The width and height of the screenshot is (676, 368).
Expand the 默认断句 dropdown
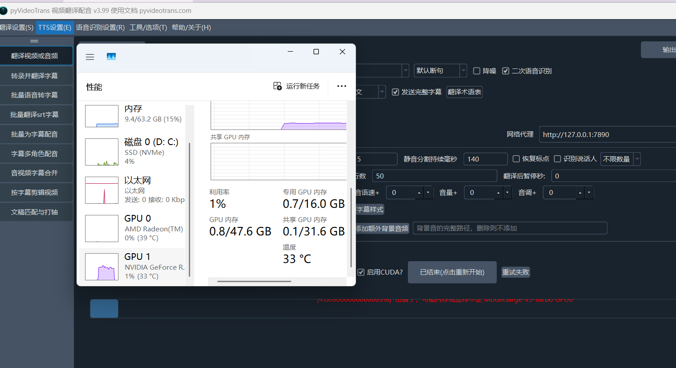[x=463, y=71]
